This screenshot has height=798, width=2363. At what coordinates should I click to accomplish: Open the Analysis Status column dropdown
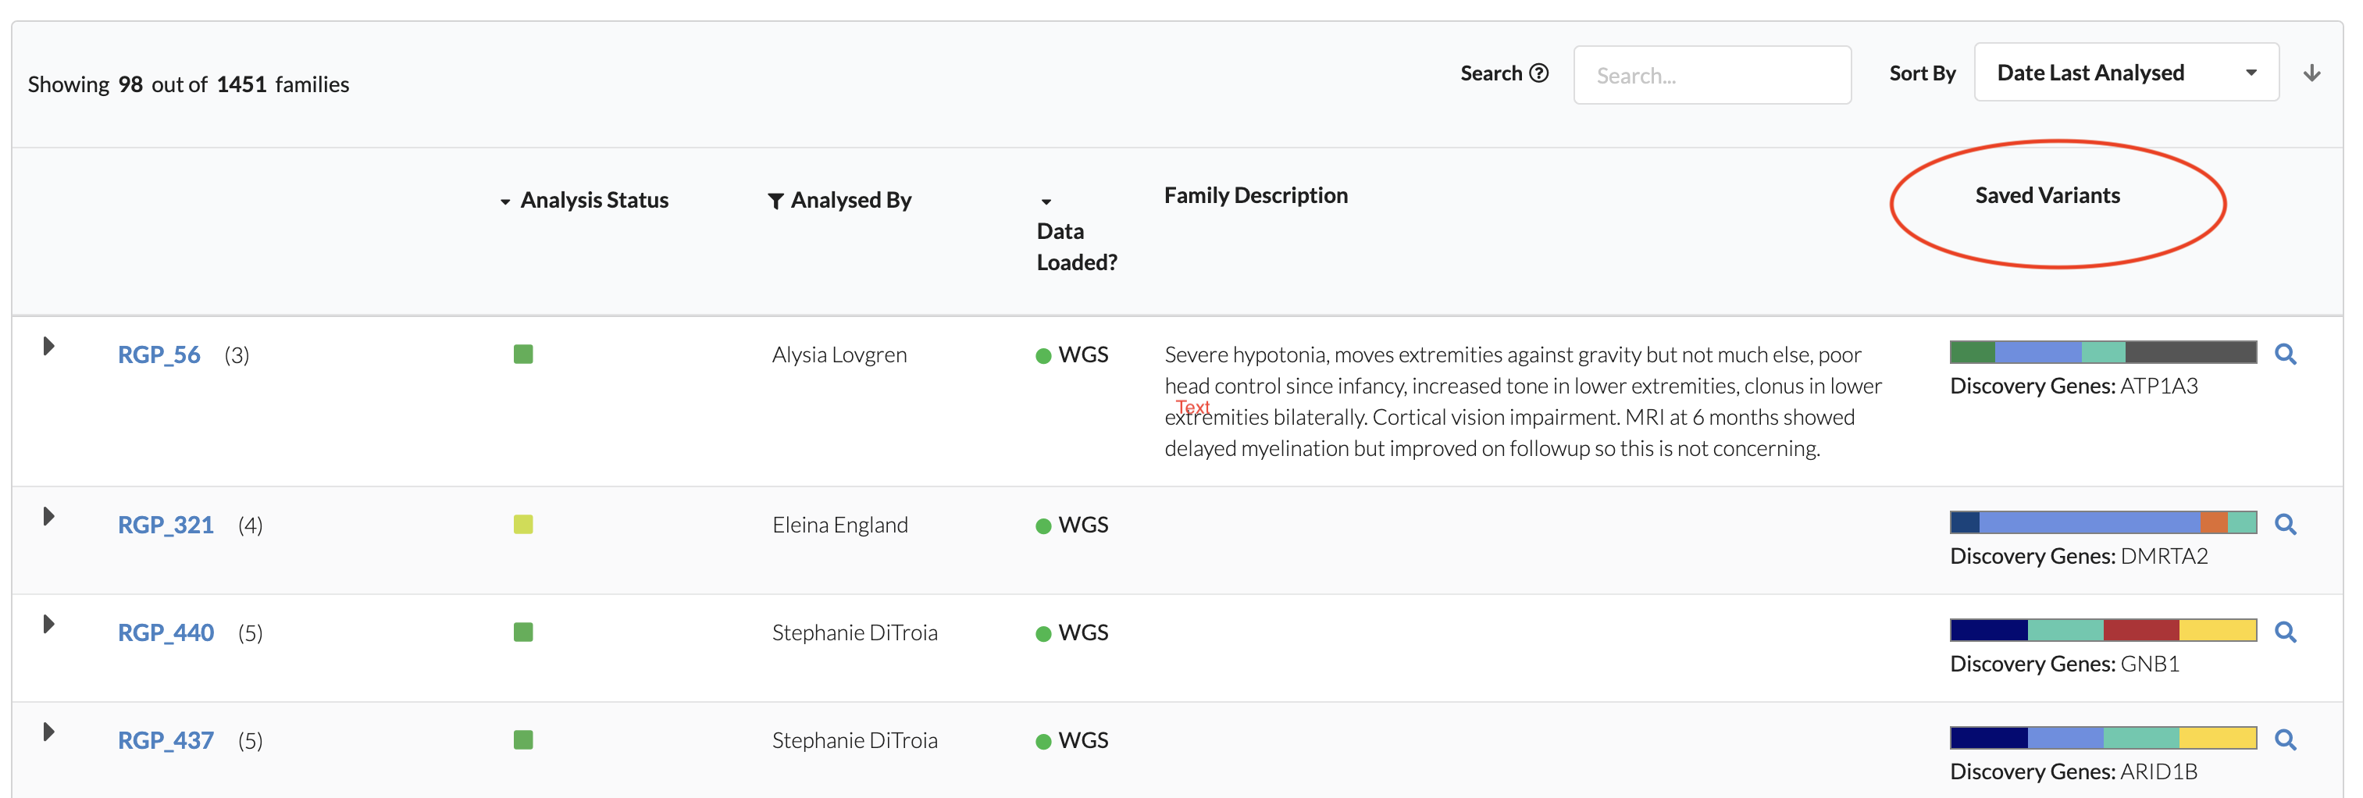pos(504,201)
